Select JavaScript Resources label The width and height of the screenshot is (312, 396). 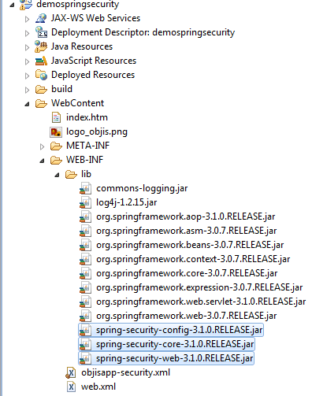pyautogui.click(x=94, y=61)
